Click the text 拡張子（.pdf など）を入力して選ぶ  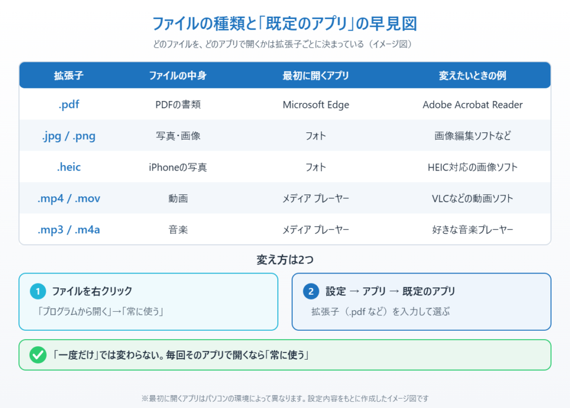click(x=380, y=311)
